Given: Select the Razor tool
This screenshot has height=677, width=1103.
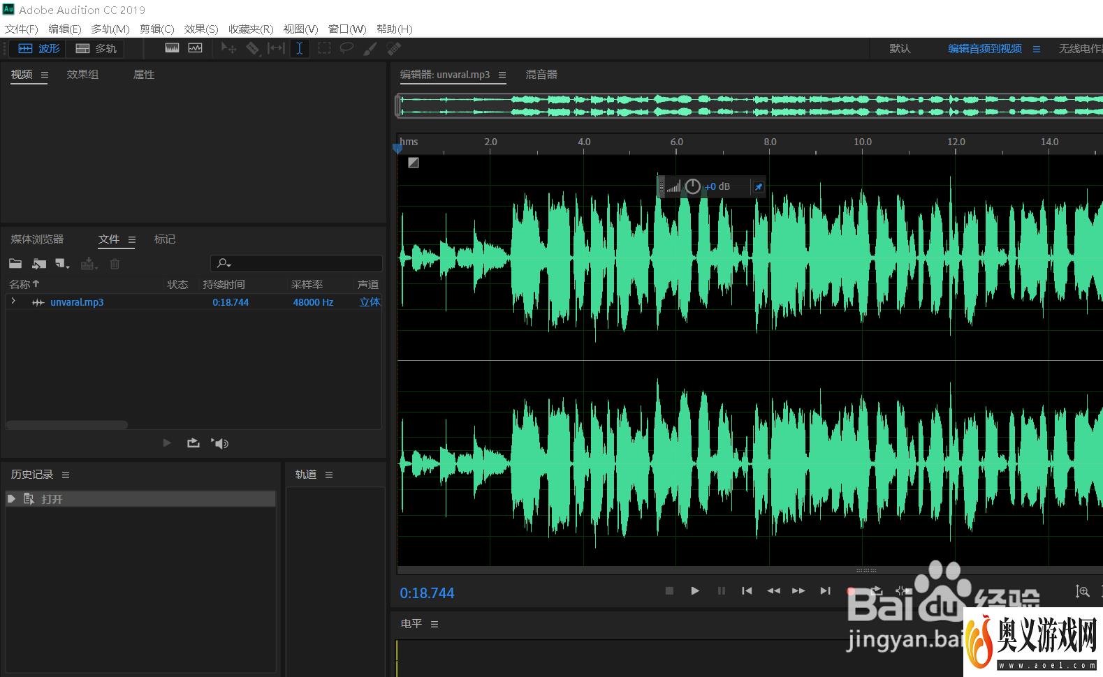Looking at the screenshot, I should tap(252, 48).
